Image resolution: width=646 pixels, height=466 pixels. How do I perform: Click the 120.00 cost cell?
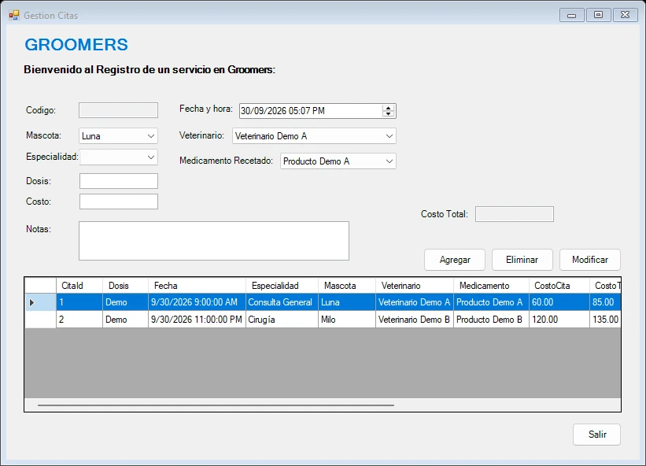click(x=559, y=320)
